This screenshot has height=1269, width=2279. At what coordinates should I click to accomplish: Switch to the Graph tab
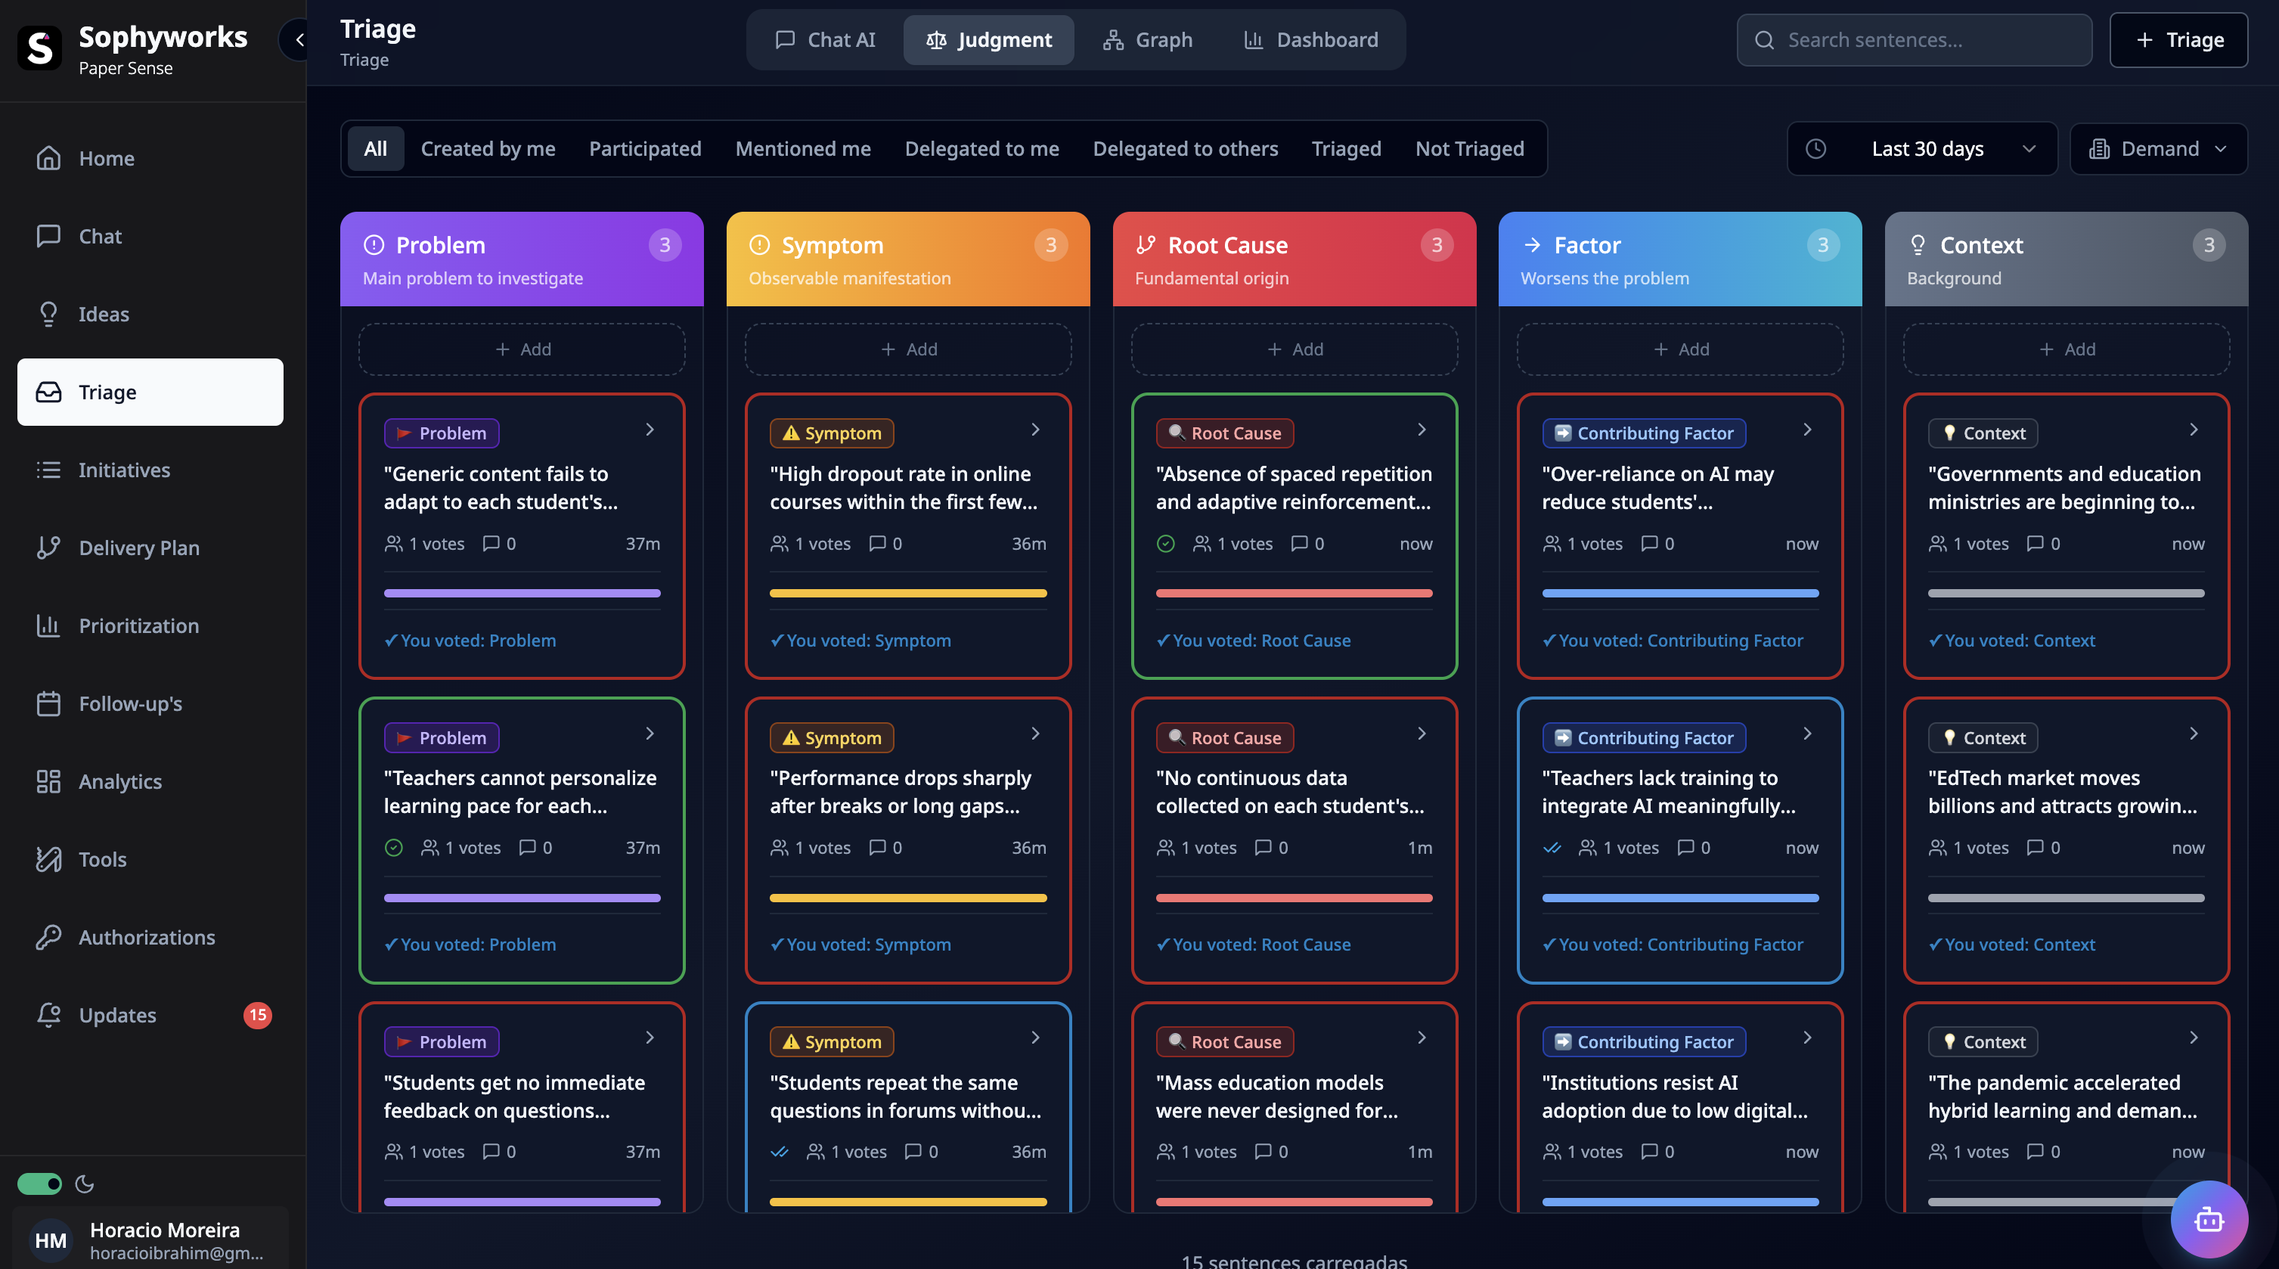(x=1148, y=40)
